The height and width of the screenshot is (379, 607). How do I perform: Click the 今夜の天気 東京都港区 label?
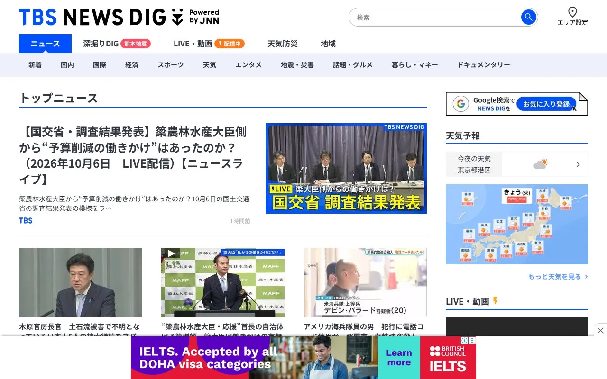[x=474, y=164]
